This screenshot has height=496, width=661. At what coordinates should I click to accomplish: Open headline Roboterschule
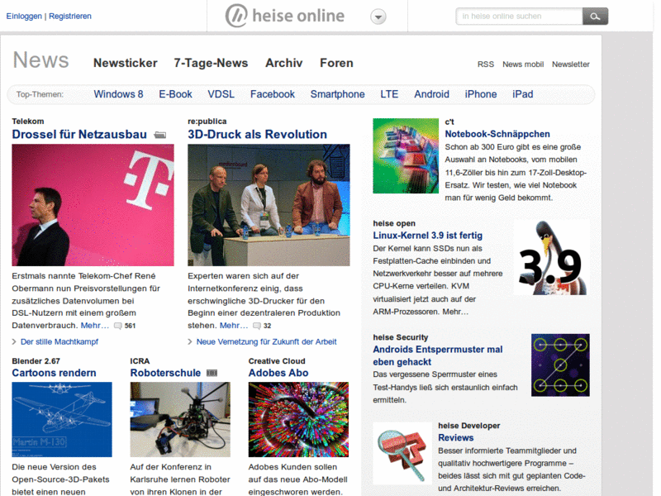pyautogui.click(x=165, y=373)
